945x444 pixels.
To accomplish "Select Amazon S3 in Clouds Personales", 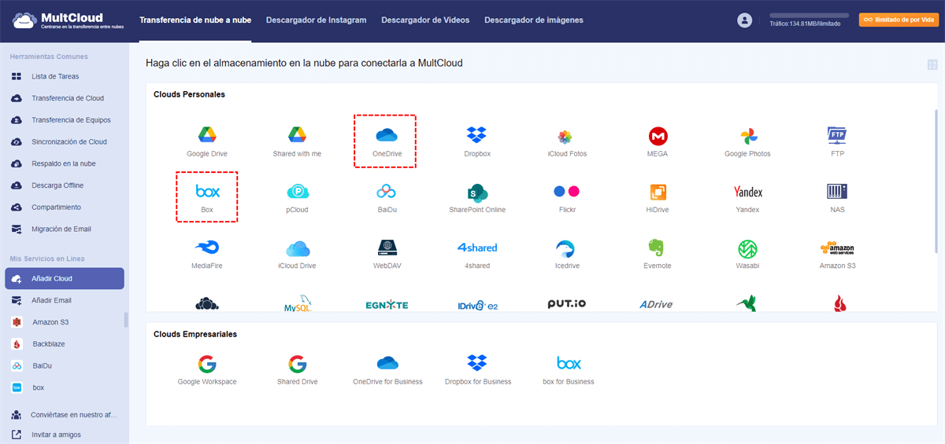I will [x=837, y=254].
